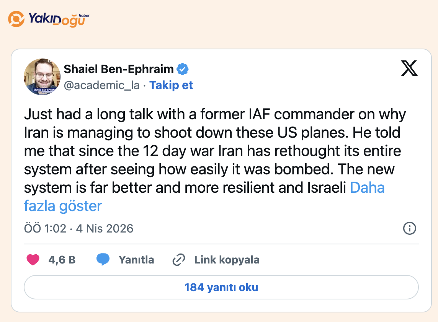
Task: Like the tweet with the heart icon
Action: (x=33, y=260)
